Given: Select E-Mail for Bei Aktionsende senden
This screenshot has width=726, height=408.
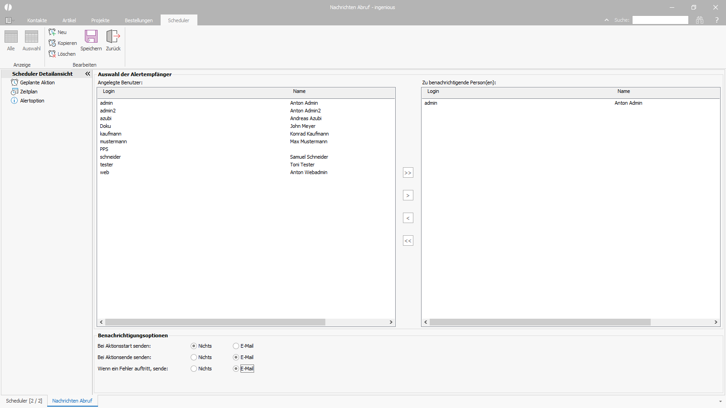Looking at the screenshot, I should click(x=236, y=357).
